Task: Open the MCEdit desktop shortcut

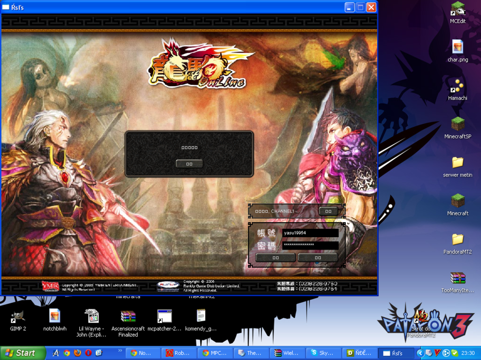Action: 457,13
